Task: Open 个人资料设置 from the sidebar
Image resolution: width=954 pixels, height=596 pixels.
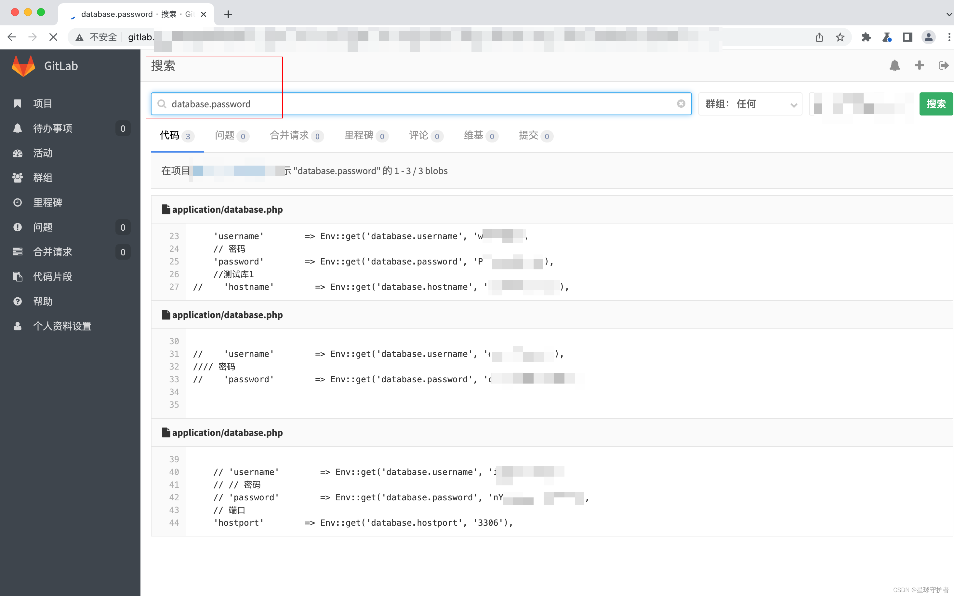Action: pyautogui.click(x=62, y=326)
